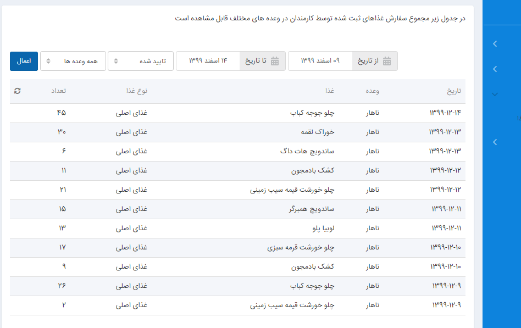The width and height of the screenshot is (521, 328).
Task: Open the همه وعده ها meal dropdown
Action: click(x=73, y=61)
